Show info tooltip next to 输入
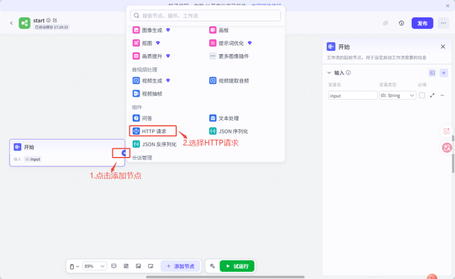455x279 pixels. point(348,73)
